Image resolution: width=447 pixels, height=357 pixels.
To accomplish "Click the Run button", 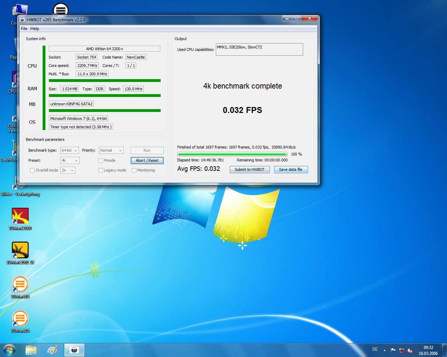I will point(147,150).
